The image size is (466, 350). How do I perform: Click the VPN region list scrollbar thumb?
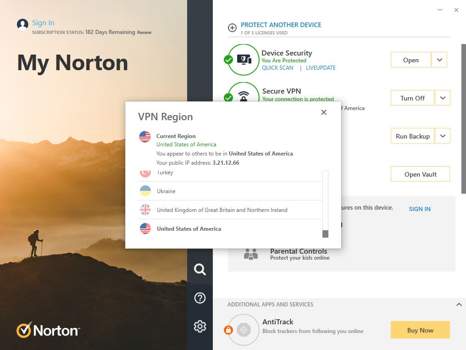click(x=326, y=234)
